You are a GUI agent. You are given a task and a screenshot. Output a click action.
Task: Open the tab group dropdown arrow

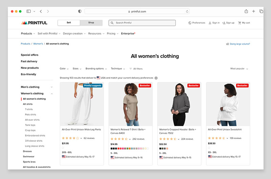(x=34, y=12)
